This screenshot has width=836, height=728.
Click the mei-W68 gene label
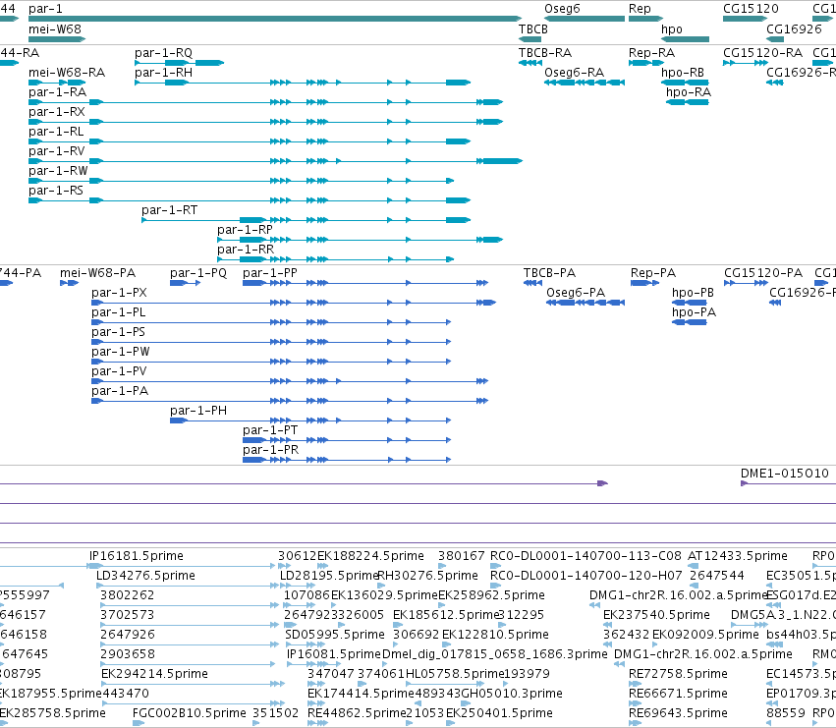coord(55,28)
